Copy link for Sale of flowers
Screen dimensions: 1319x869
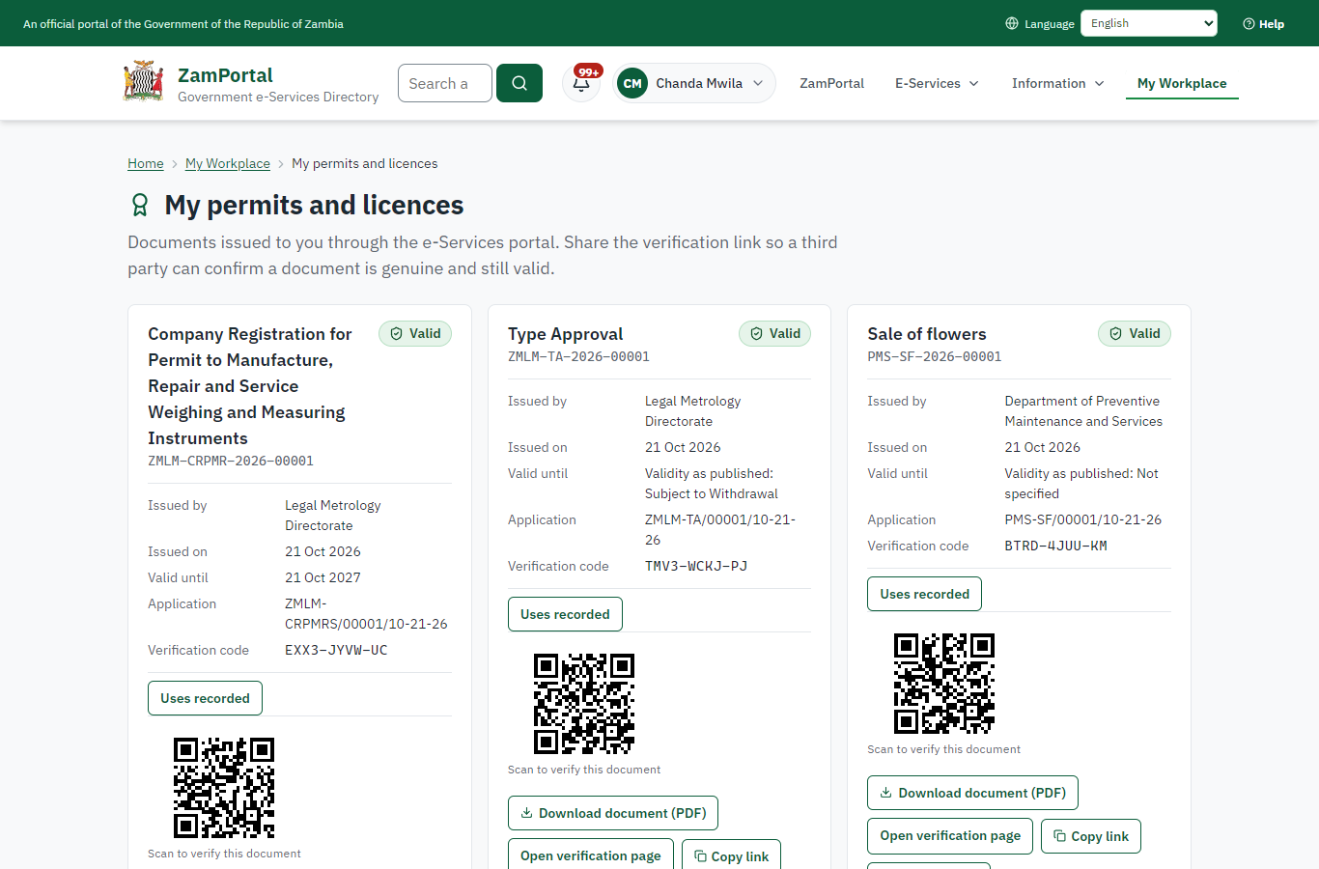pos(1091,835)
